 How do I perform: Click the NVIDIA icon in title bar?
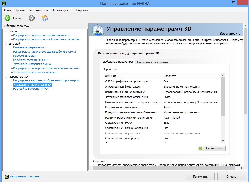[x=4, y=3]
